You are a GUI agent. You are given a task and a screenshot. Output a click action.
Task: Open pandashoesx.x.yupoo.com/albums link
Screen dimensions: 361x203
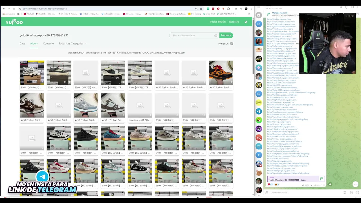pyautogui.click(x=285, y=112)
